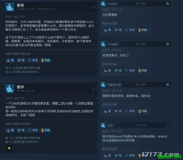
Task: Vote 是 on 吉吉要爆啦 review
Action: coord(107,30)
